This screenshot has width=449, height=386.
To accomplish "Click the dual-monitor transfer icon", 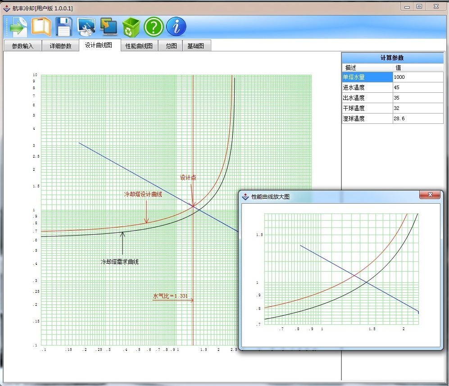I will click(109, 27).
